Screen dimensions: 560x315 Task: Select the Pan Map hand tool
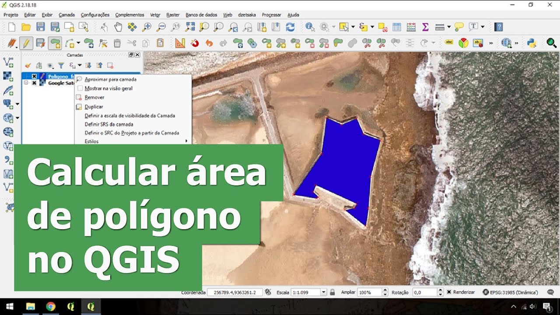pos(118,27)
